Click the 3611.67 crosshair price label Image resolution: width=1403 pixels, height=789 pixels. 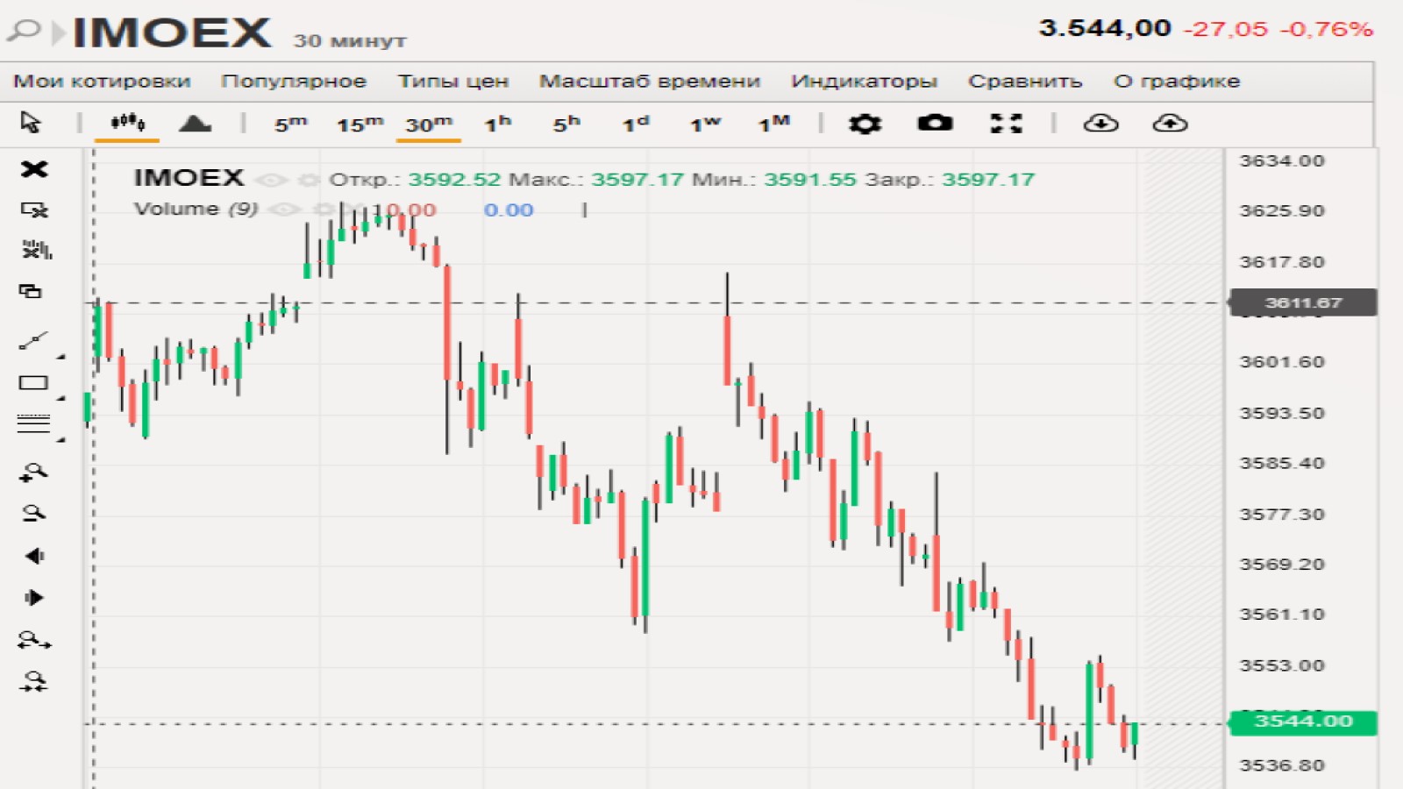(1303, 303)
